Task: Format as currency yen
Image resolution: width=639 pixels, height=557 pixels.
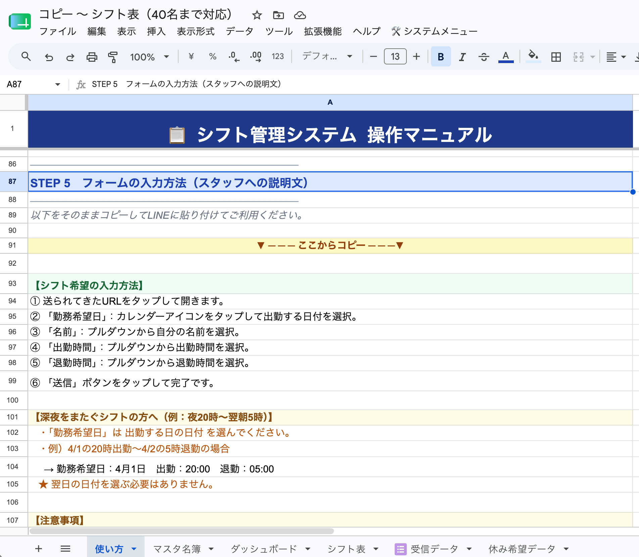Action: (x=191, y=56)
